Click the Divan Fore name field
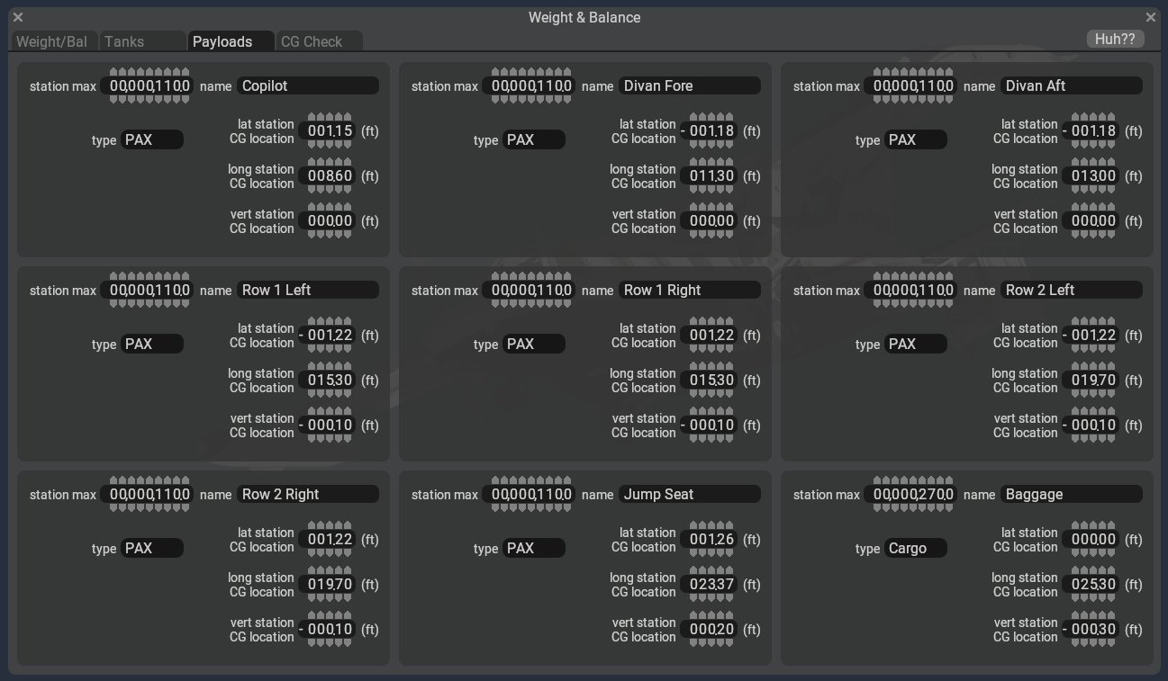The image size is (1168, 681). [x=690, y=85]
